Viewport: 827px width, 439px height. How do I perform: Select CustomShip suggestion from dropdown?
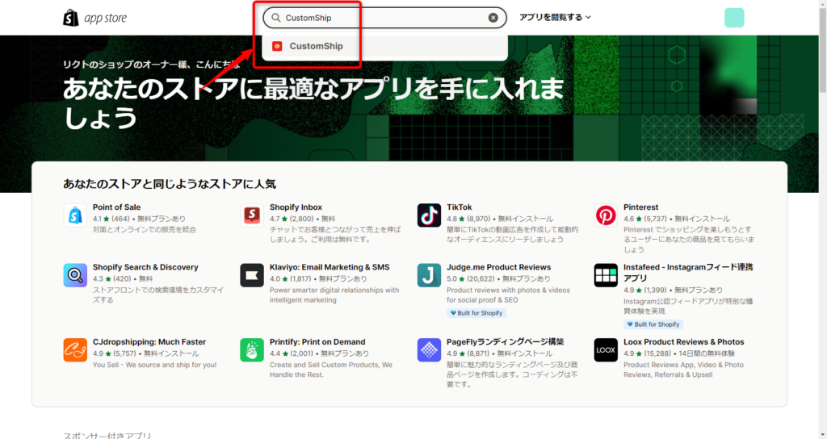coord(385,46)
